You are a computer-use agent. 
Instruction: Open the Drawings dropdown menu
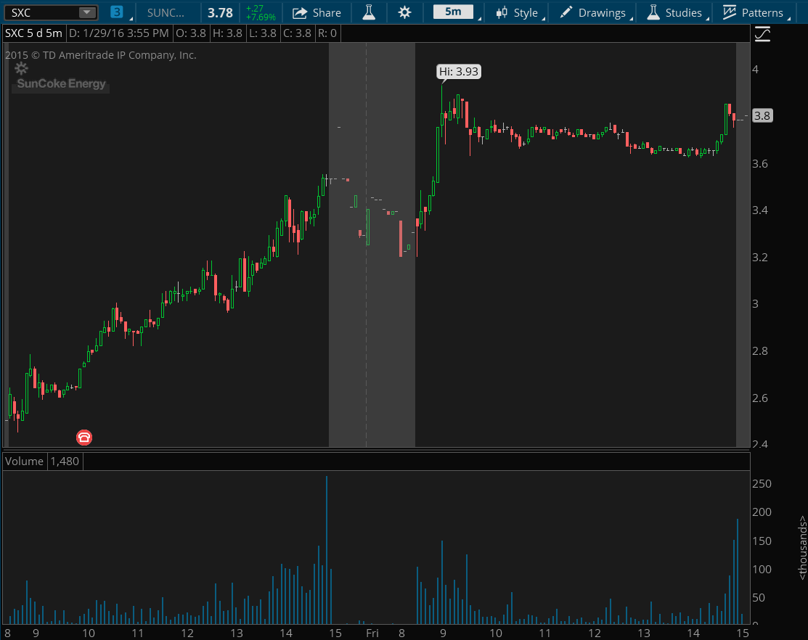[x=592, y=12]
